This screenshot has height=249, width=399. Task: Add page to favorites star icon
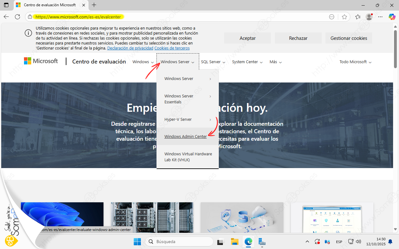[x=344, y=17]
